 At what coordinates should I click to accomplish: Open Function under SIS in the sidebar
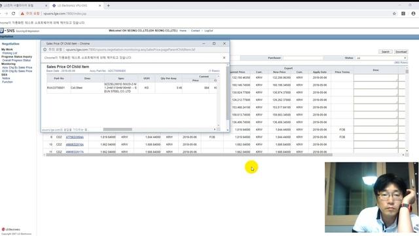[7, 81]
